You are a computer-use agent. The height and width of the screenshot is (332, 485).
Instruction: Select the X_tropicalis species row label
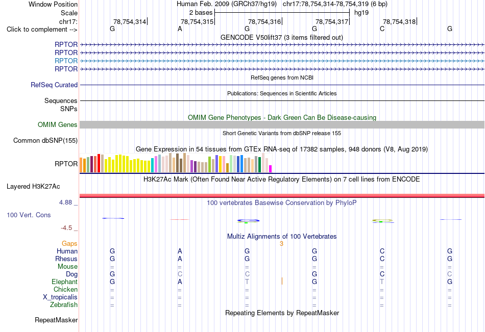[x=60, y=297]
